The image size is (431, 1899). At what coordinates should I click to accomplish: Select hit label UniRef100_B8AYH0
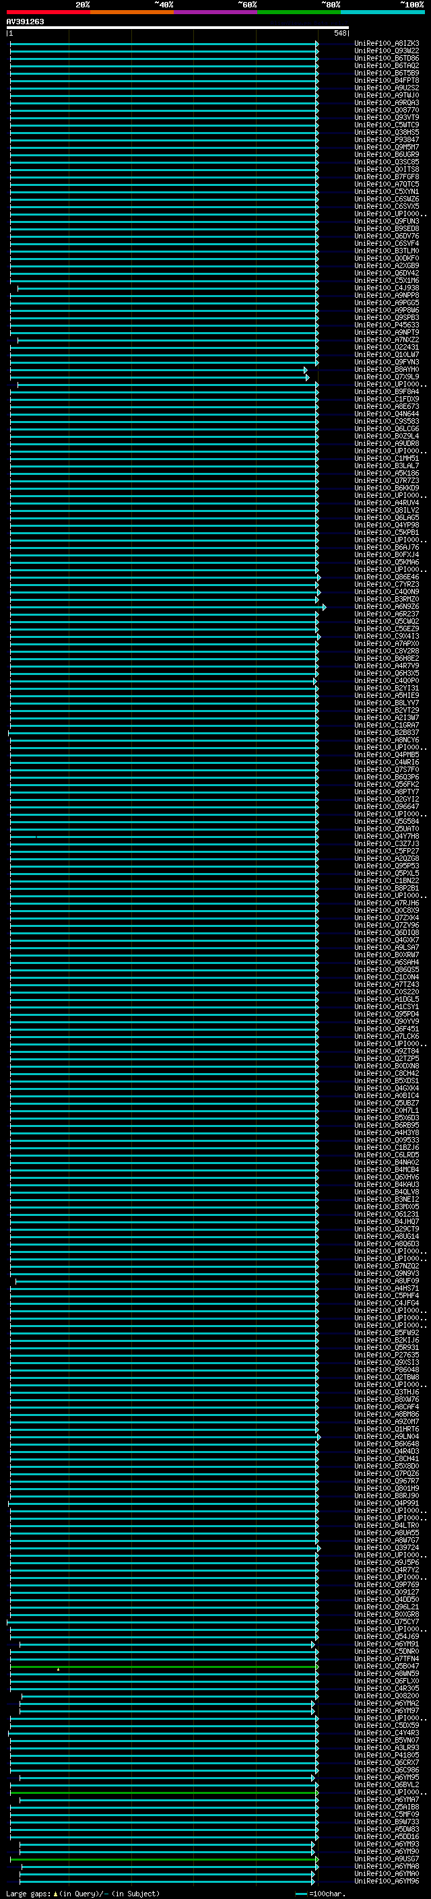coord(387,370)
